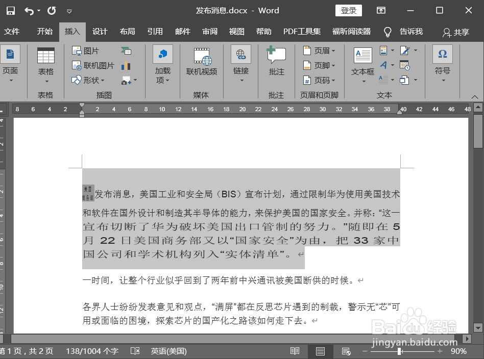Zoom out with the minus button
Image resolution: width=484 pixels, height=359 pixels.
point(365,351)
